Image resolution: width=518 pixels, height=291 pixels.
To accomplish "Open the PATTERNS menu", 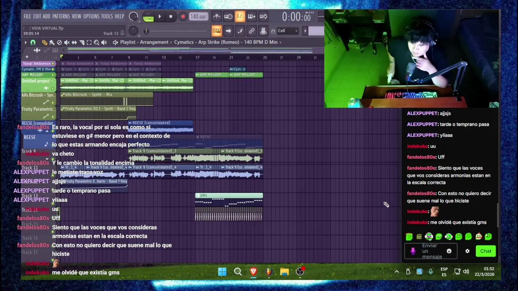I will point(61,16).
